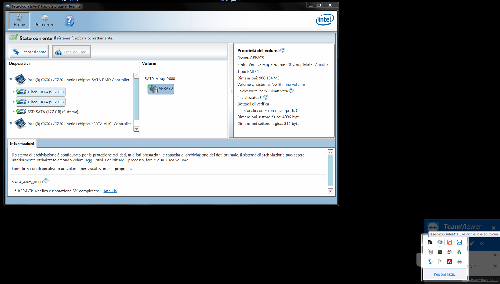Open the gear dropdown in TeamViewer panel
Image resolution: width=500 pixels, height=284 pixels.
496,255
